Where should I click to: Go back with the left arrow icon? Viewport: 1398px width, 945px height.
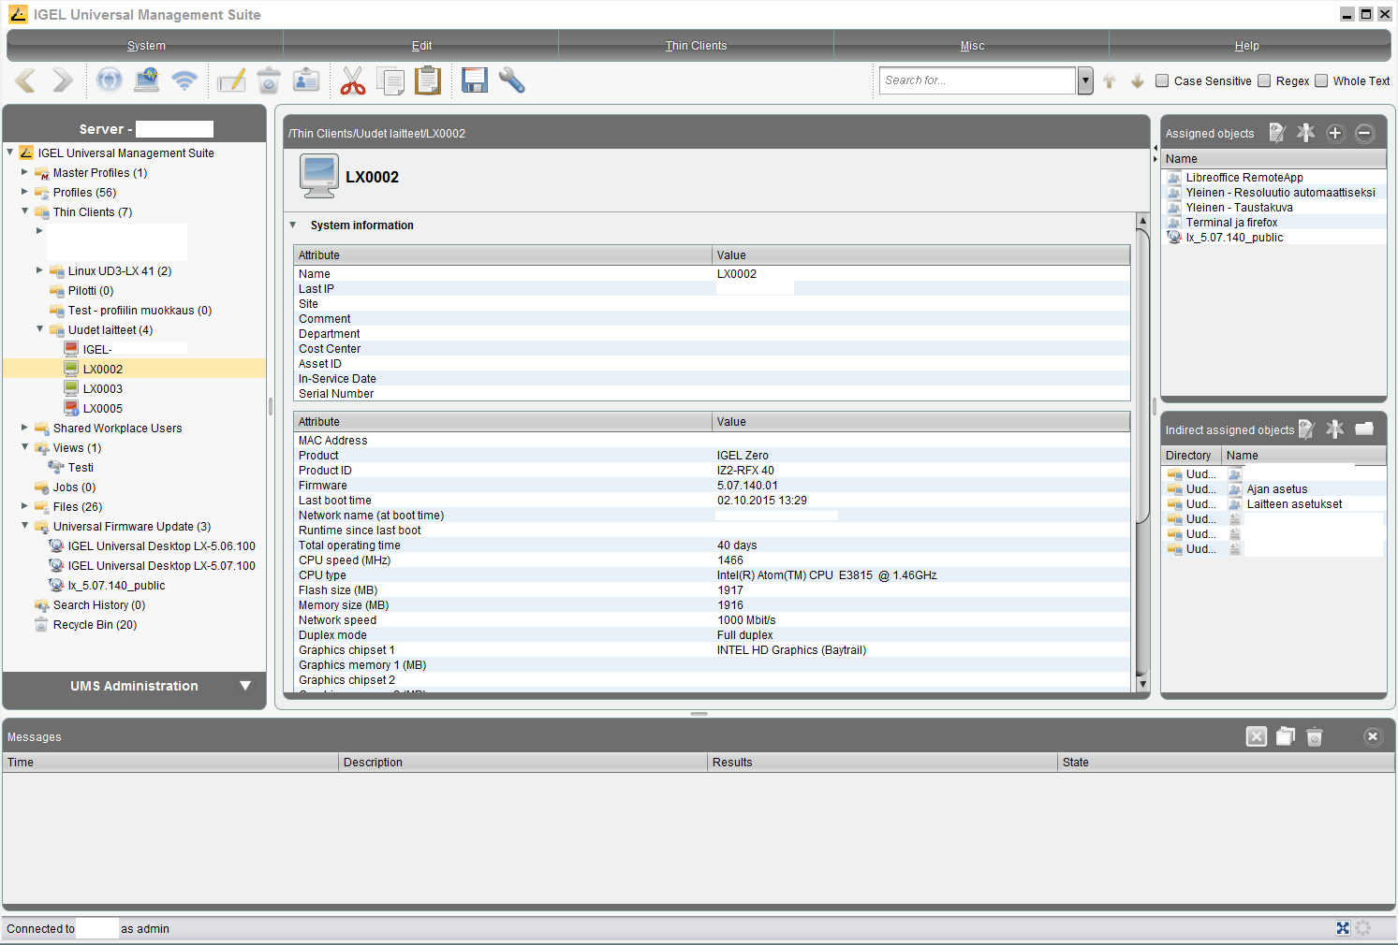click(25, 80)
